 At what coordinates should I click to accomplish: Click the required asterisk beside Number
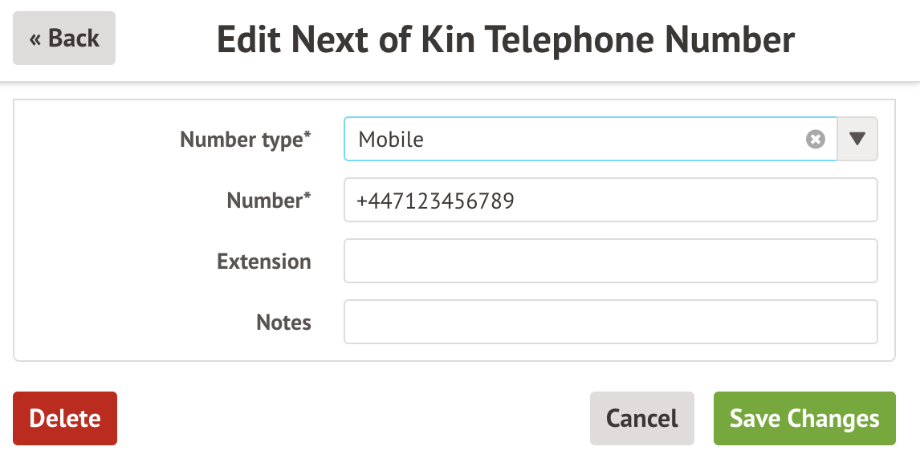coord(307,196)
